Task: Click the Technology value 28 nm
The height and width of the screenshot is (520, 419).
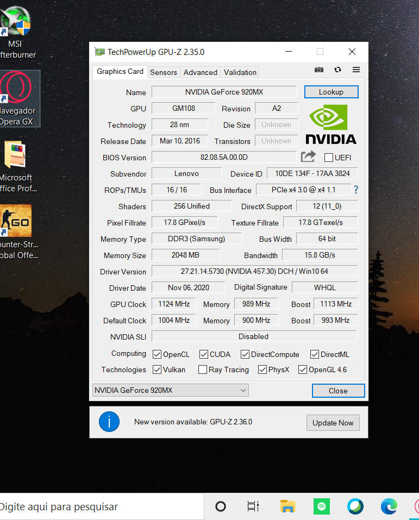Action: coord(179,124)
